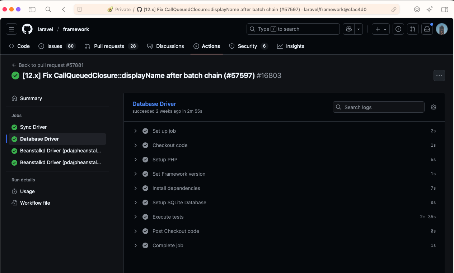Switch to Discussions tab
Viewport: 454px width, 273px height.
(x=166, y=46)
